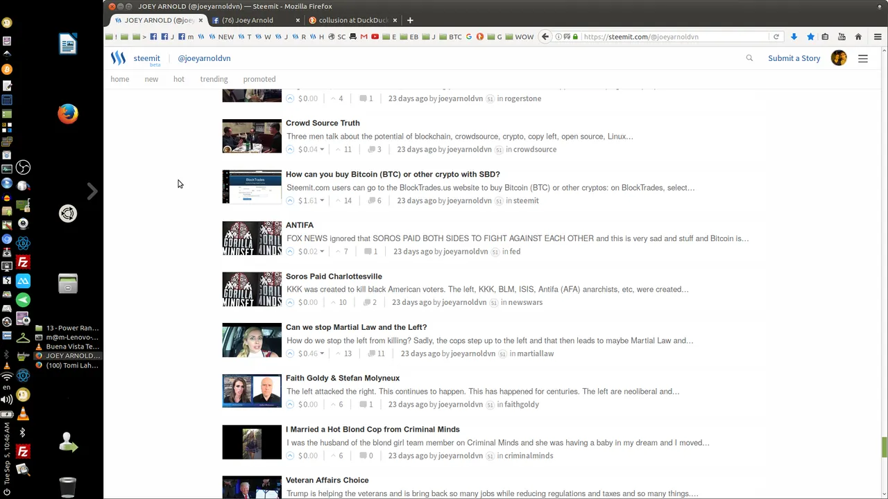Open Firefox downloads arrow icon

(x=794, y=37)
